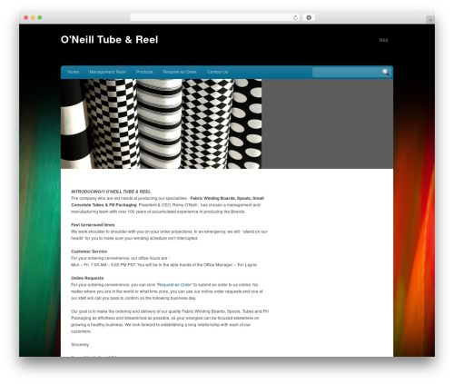The height and width of the screenshot is (384, 454).
Task: Open the Management Team page
Action: click(107, 72)
